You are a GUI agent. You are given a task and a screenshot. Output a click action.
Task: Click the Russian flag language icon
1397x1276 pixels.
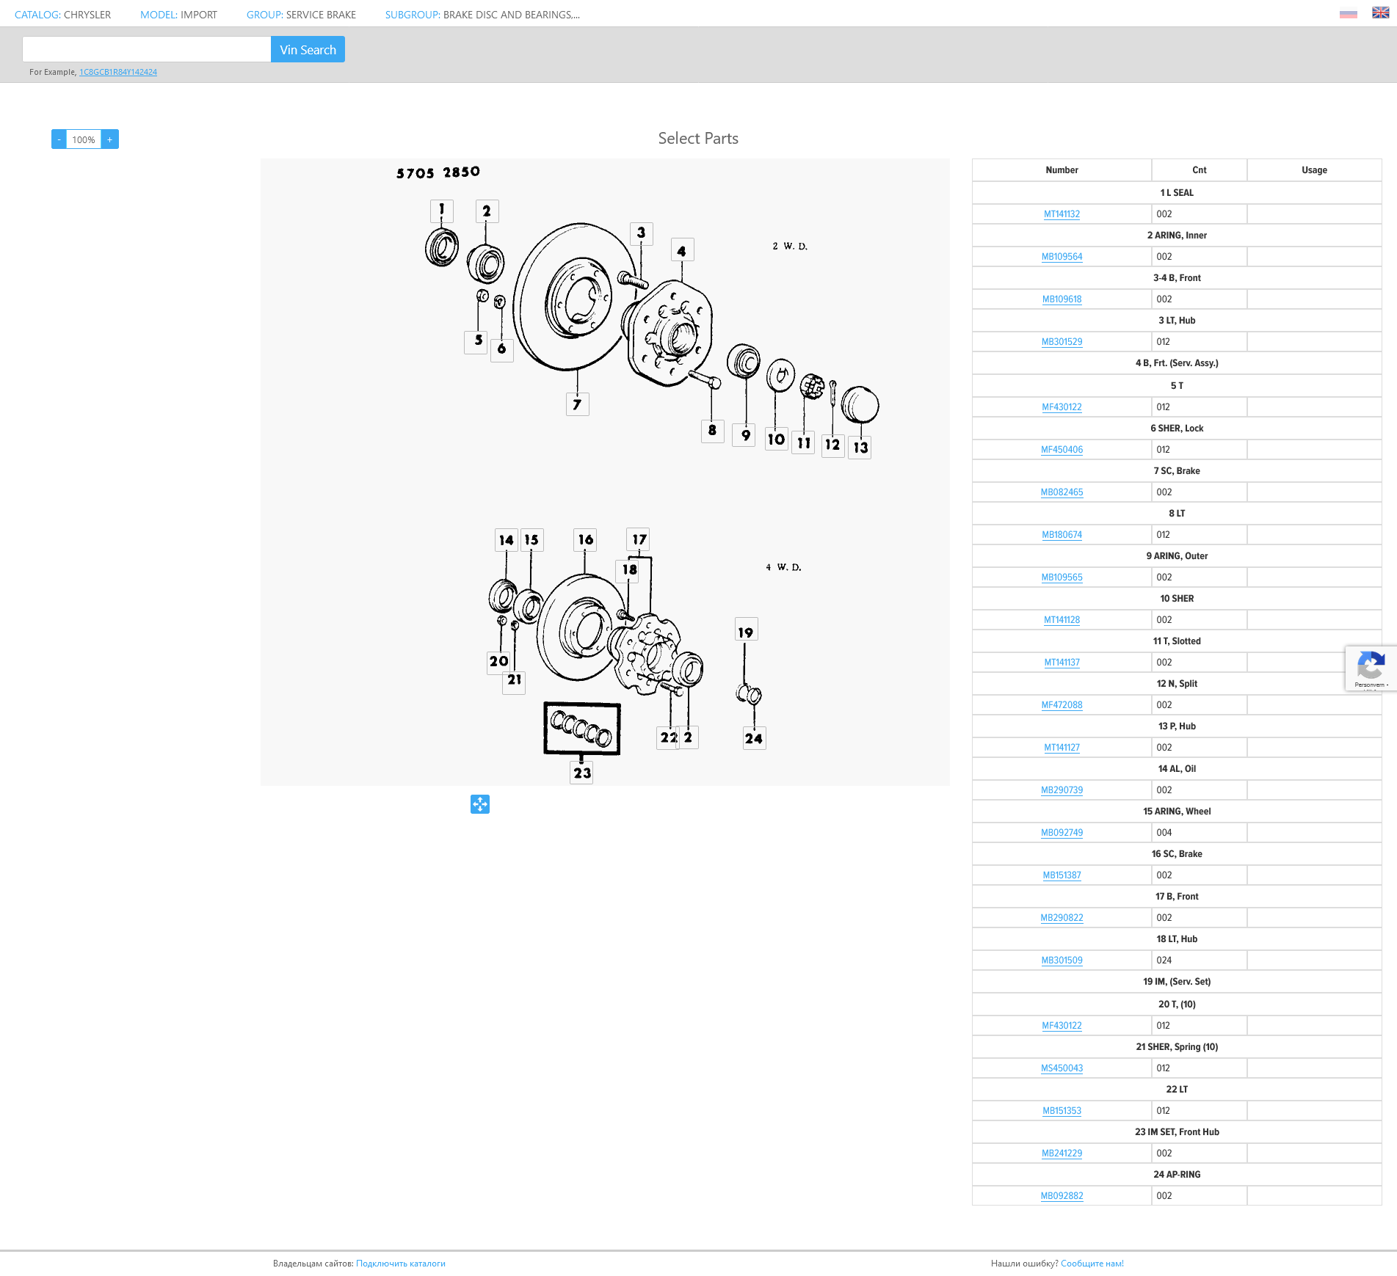(1348, 14)
